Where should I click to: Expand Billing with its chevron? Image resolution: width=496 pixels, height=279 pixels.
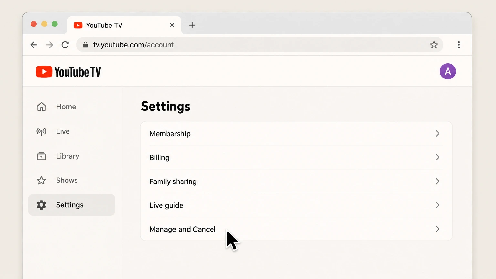(438, 157)
